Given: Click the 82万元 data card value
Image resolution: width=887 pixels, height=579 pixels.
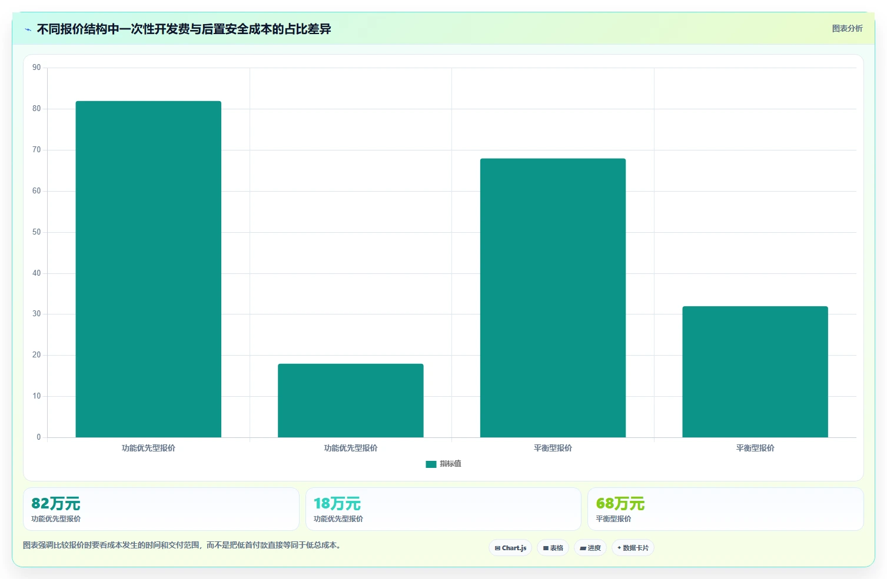Looking at the screenshot, I should [55, 504].
